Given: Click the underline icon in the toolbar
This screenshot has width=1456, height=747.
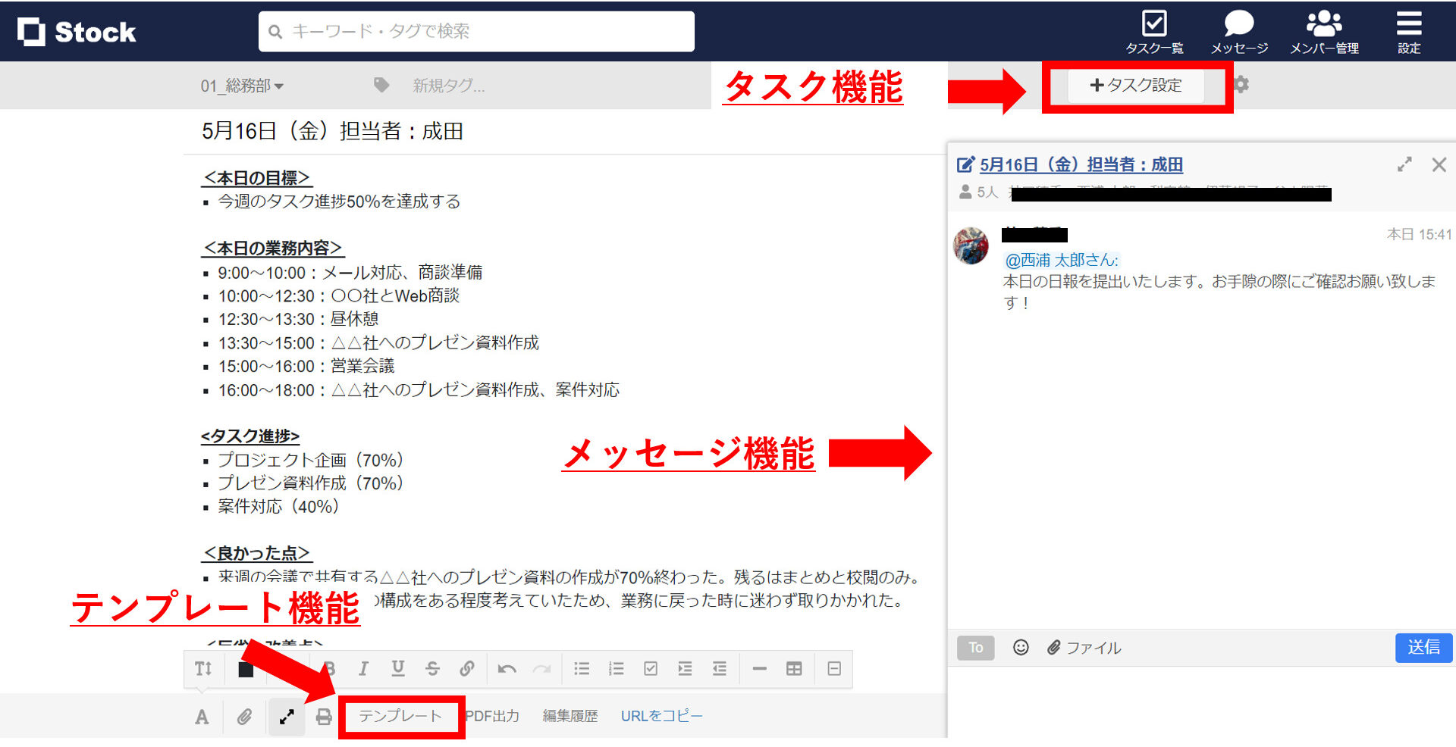Looking at the screenshot, I should [397, 669].
